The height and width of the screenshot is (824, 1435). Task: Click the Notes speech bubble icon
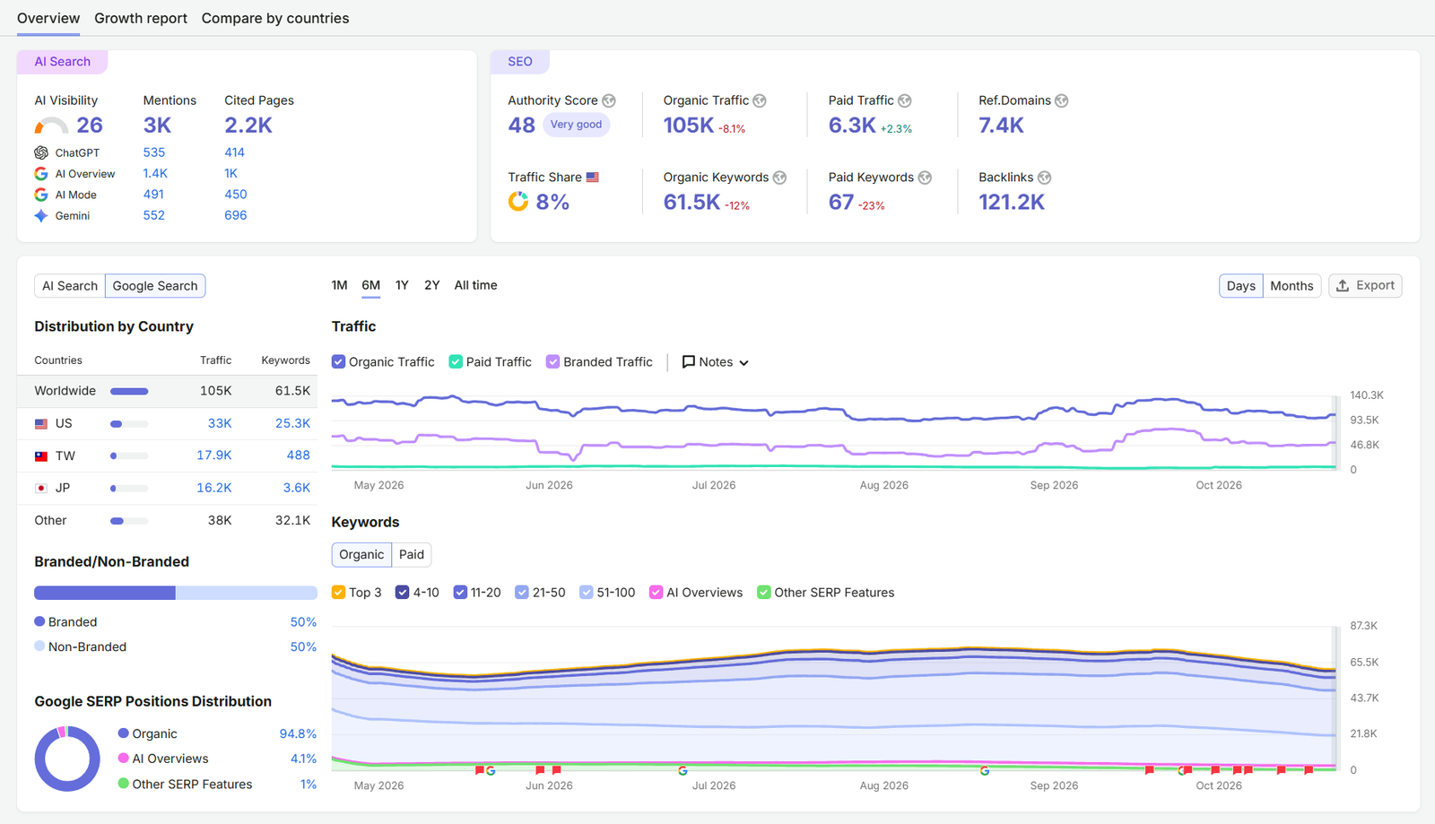[x=689, y=362]
